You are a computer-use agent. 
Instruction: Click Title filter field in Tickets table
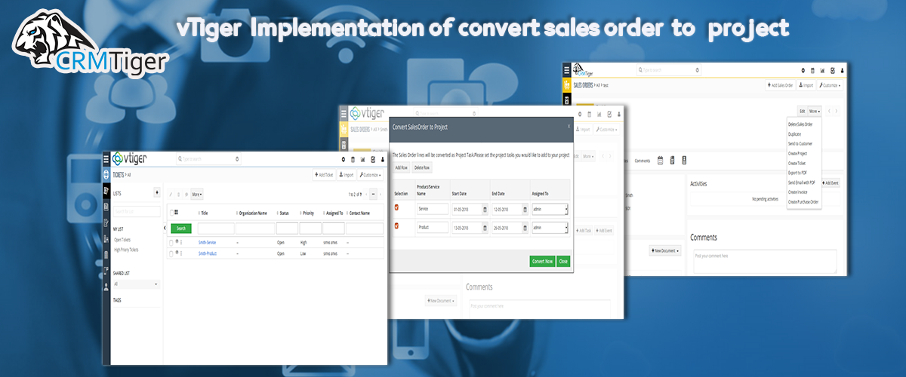[x=216, y=228]
